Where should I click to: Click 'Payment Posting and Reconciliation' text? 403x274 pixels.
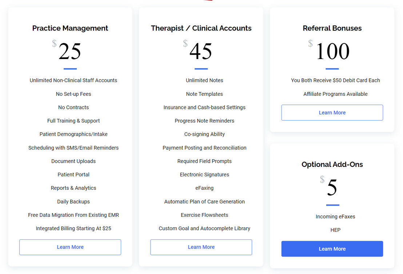click(204, 148)
